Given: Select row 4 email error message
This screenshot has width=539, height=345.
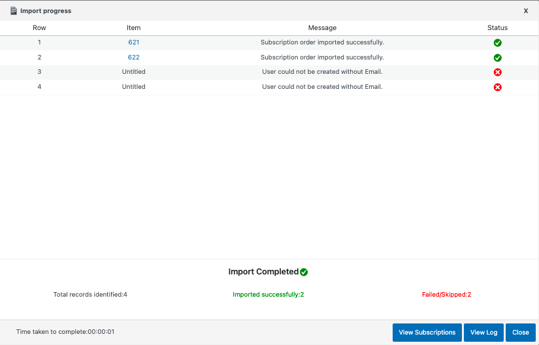Looking at the screenshot, I should pyautogui.click(x=322, y=87).
